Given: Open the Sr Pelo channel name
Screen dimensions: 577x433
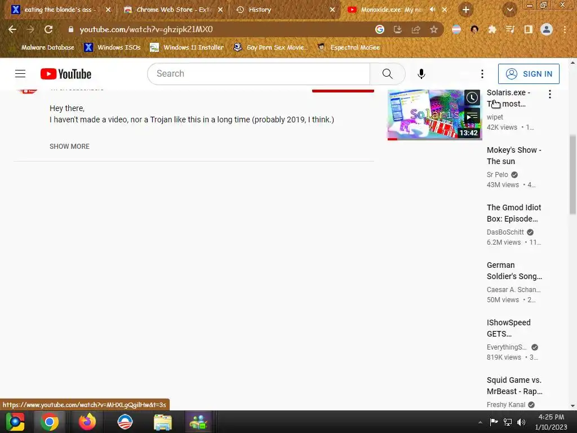Looking at the screenshot, I should tap(497, 175).
